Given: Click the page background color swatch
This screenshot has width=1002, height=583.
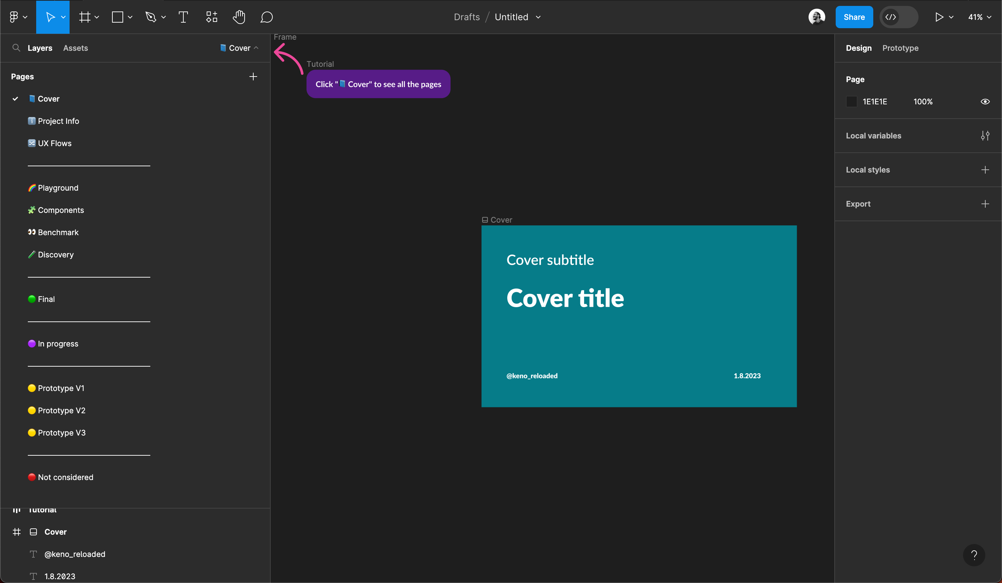Looking at the screenshot, I should [x=851, y=102].
